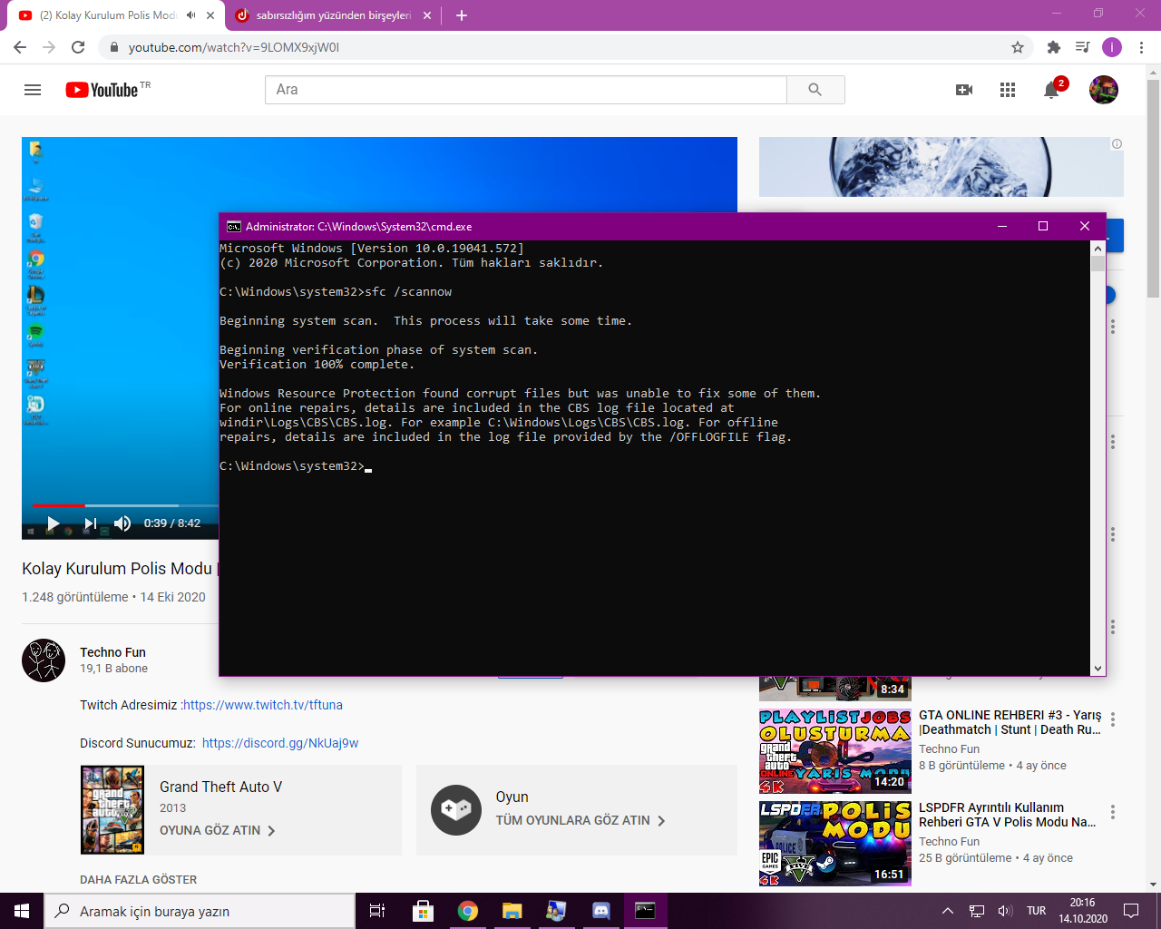Bookmark this page with the star icon
Viewport: 1161px width, 929px height.
[1018, 47]
